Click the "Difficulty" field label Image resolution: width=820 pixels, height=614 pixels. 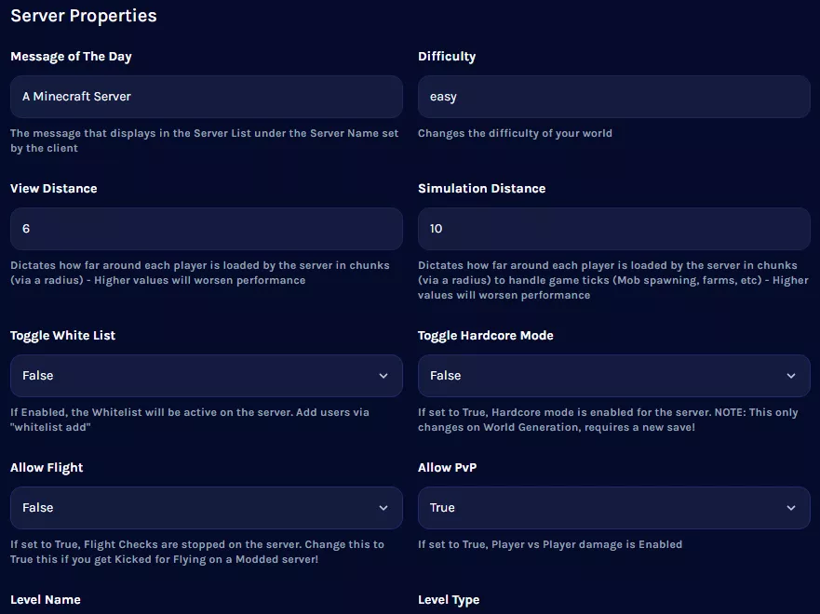click(x=447, y=57)
